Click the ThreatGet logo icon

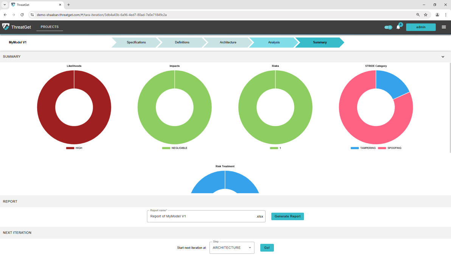pos(6,27)
